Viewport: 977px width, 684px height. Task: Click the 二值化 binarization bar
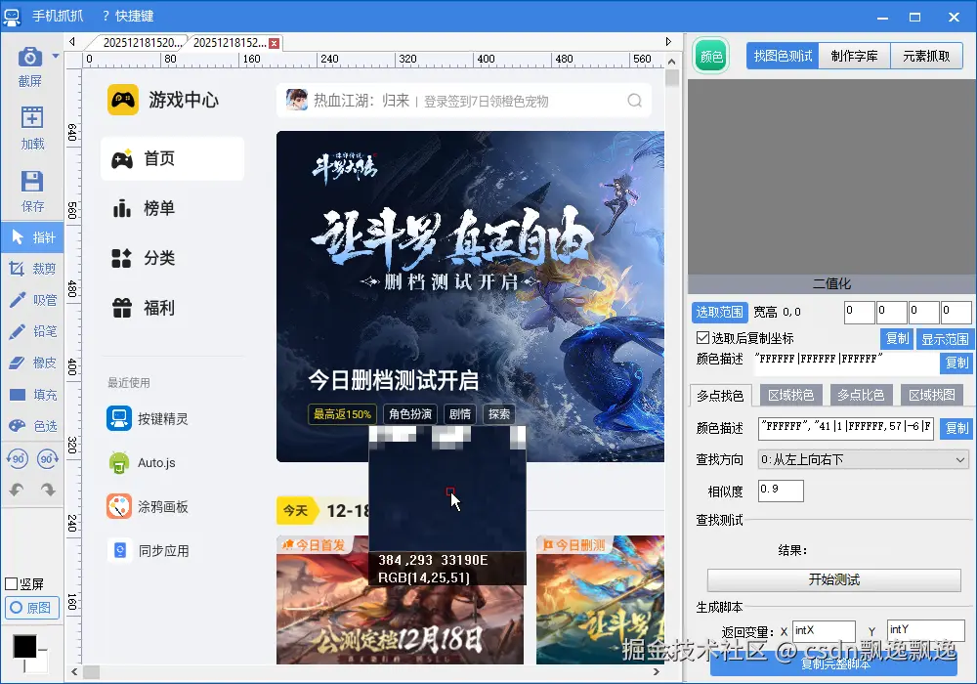coord(831,283)
